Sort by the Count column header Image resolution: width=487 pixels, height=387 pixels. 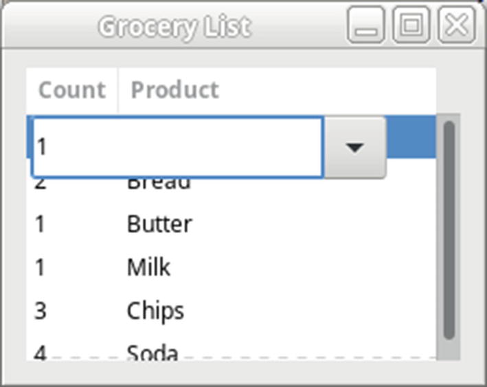click(x=72, y=90)
